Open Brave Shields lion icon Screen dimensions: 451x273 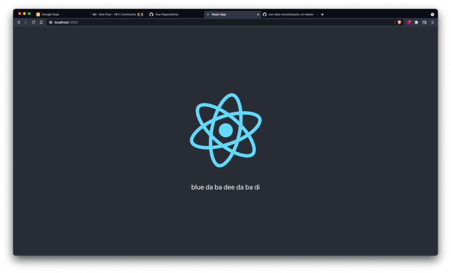pyautogui.click(x=399, y=22)
